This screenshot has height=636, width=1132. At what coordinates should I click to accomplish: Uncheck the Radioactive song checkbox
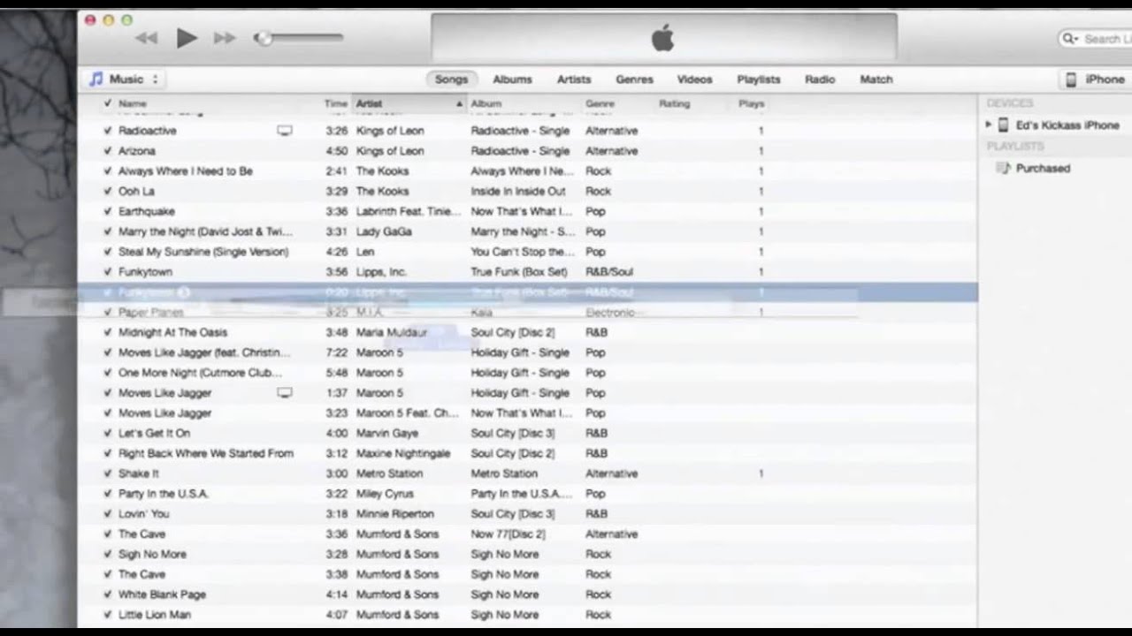[x=107, y=130]
